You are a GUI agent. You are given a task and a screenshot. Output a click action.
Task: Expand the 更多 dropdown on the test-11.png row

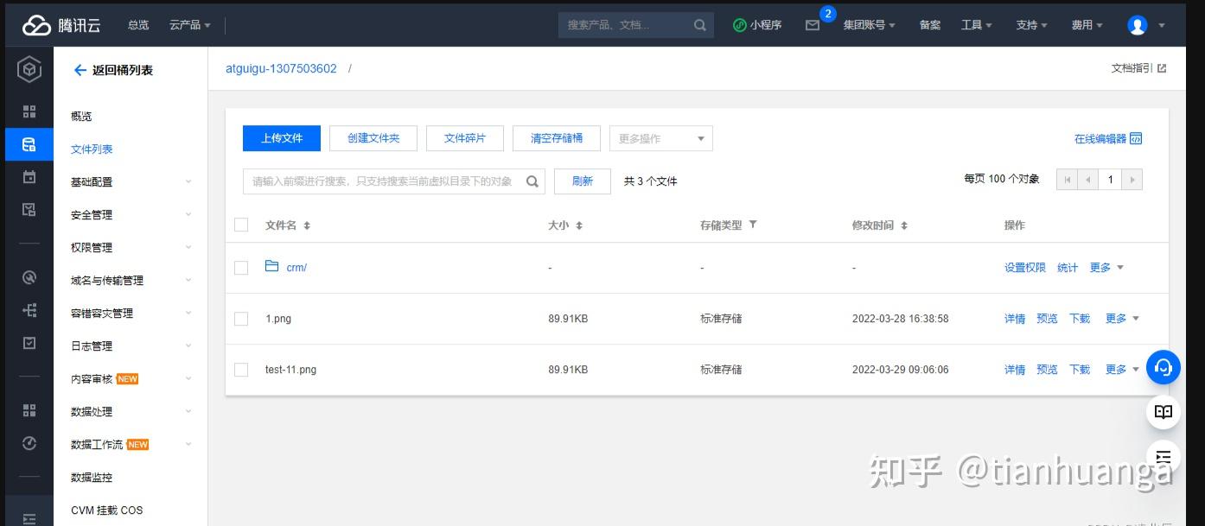1121,369
